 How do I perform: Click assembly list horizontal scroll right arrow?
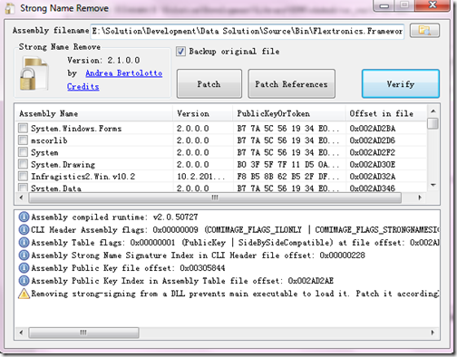tap(420, 198)
